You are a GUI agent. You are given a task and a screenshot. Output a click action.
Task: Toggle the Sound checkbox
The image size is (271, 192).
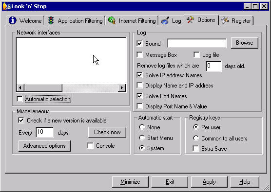coord(139,43)
